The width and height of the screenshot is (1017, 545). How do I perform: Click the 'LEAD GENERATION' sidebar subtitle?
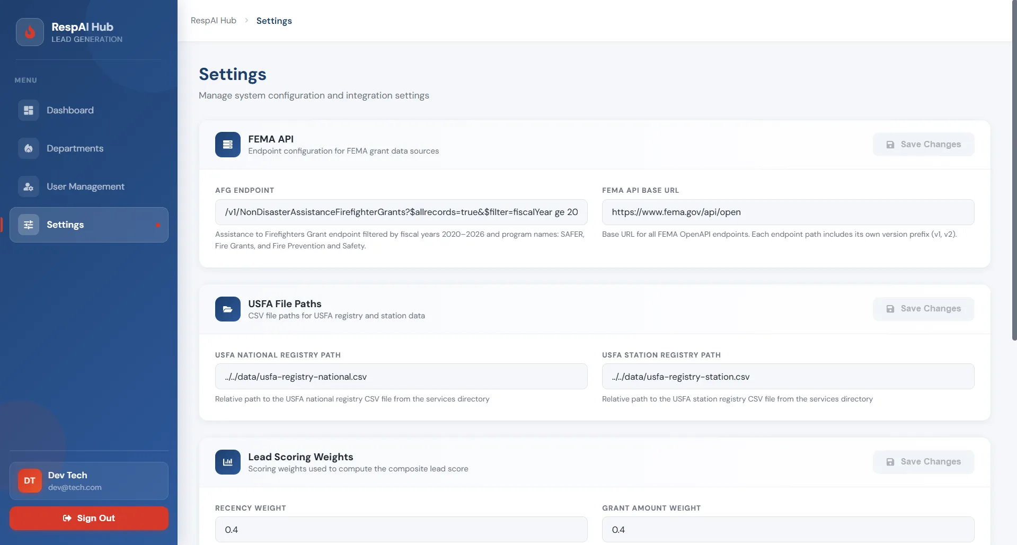(87, 39)
